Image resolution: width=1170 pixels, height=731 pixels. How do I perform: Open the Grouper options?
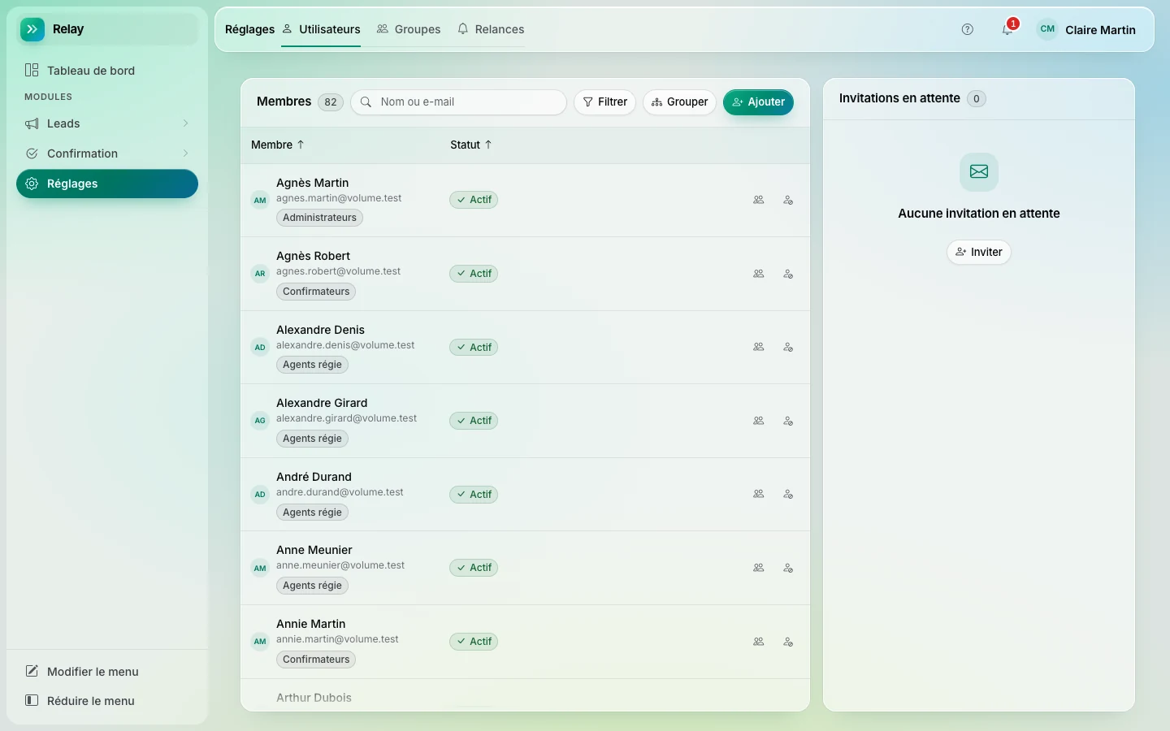pyautogui.click(x=680, y=102)
